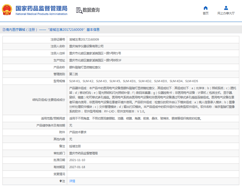Open the 详情 link
This screenshot has height=187, width=242.
coord(72,181)
